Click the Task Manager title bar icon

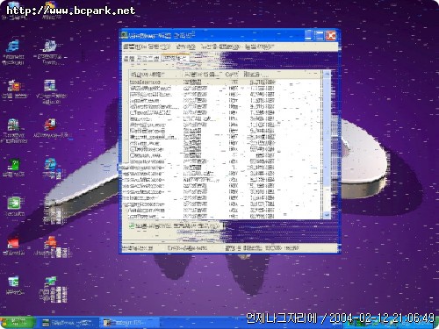pos(124,35)
